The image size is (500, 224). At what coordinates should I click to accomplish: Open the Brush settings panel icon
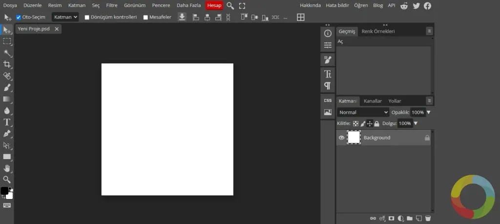[328, 60]
